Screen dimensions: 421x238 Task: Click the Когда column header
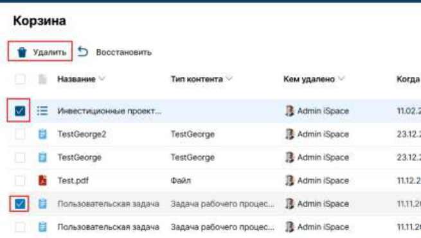(408, 80)
